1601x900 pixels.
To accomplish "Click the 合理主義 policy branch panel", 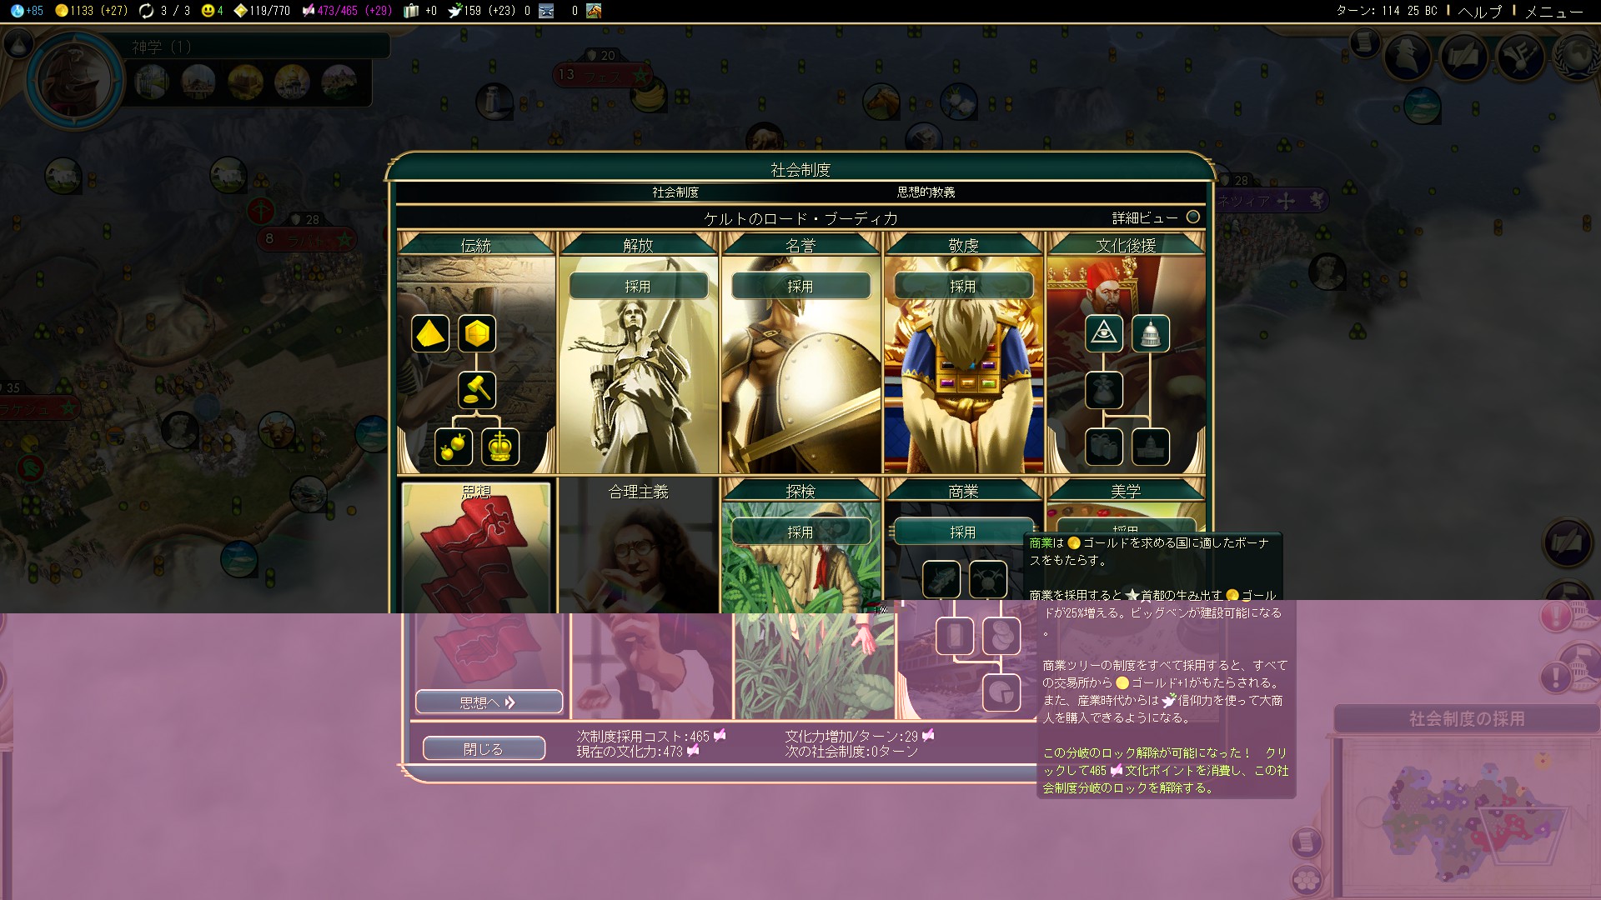I will click(638, 598).
